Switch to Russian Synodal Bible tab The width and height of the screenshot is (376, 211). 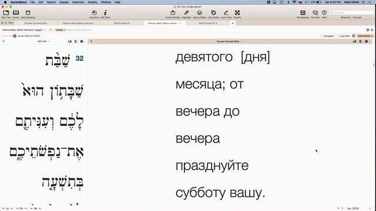tap(36, 23)
